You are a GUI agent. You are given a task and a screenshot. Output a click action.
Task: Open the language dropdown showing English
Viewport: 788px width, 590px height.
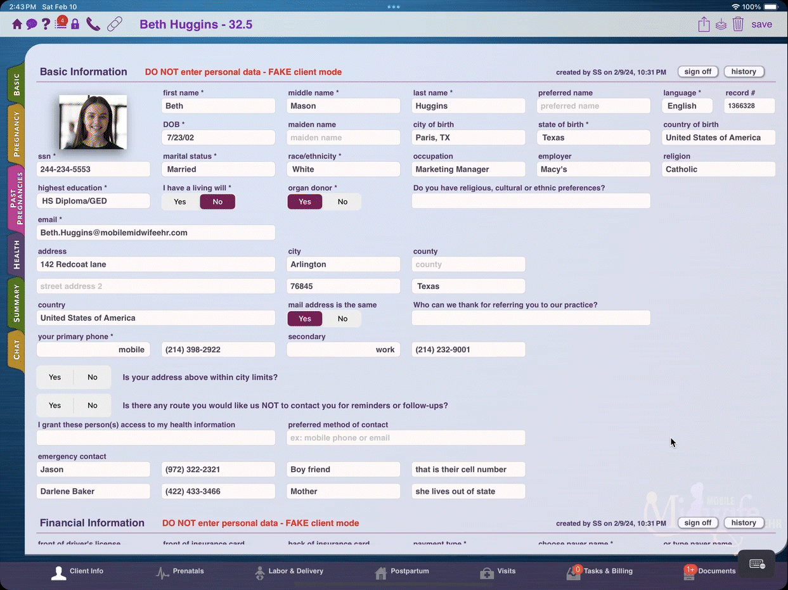point(688,106)
